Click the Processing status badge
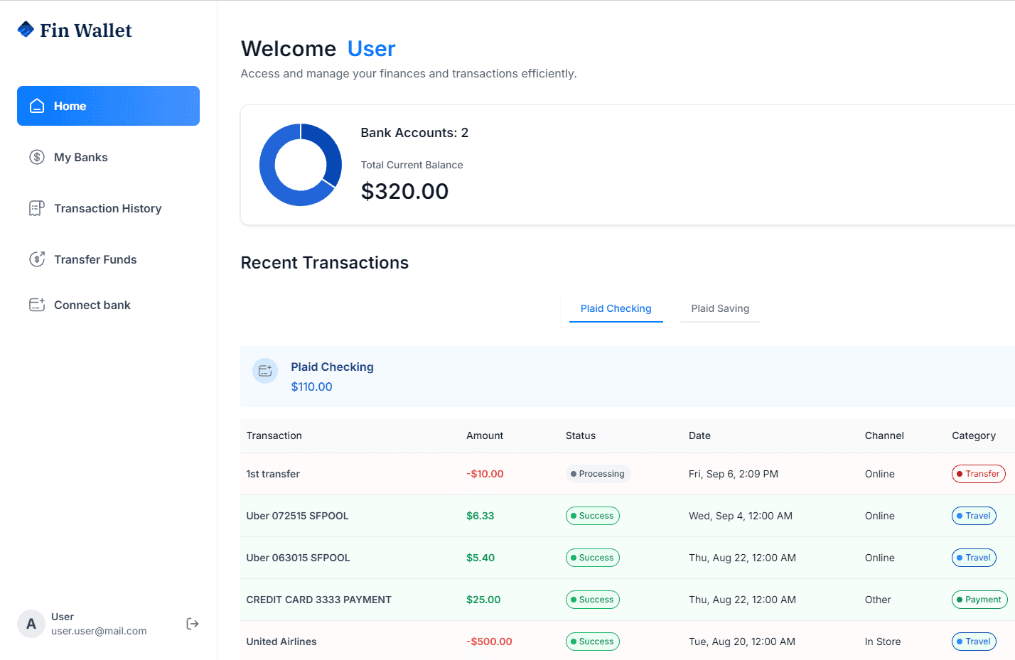Image resolution: width=1015 pixels, height=660 pixels. pyautogui.click(x=598, y=474)
